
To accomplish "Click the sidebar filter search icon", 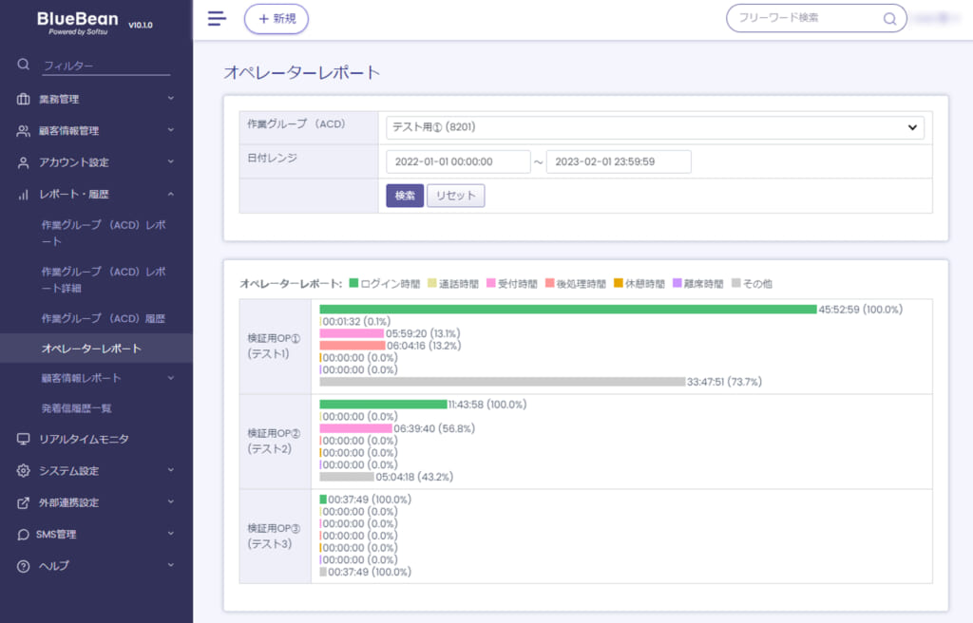I will 24,64.
